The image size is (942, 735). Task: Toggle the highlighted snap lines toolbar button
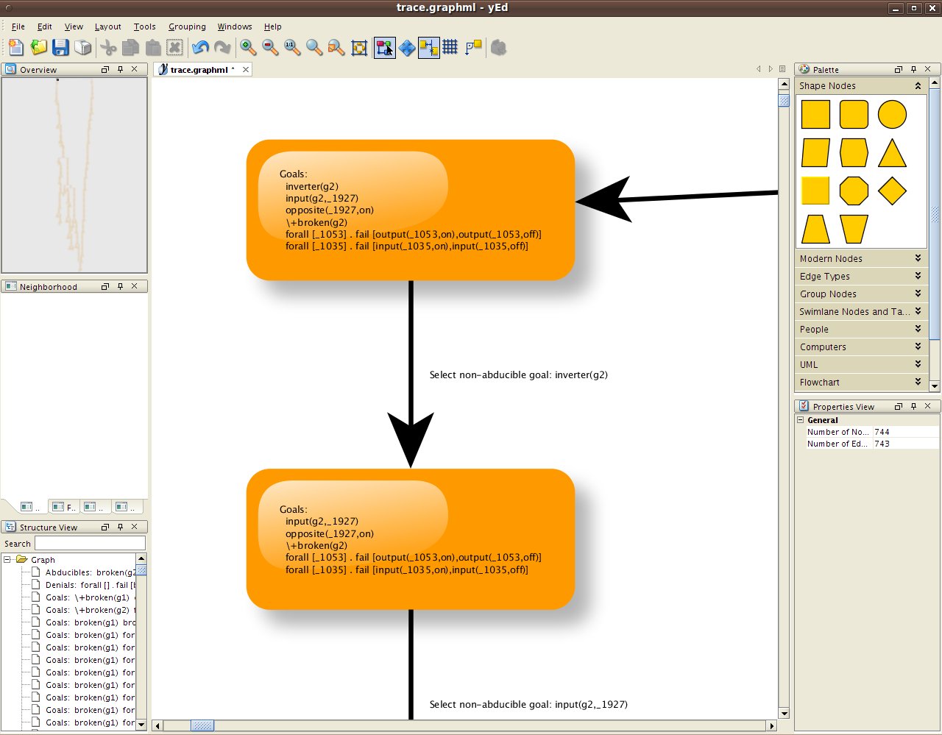[x=429, y=48]
